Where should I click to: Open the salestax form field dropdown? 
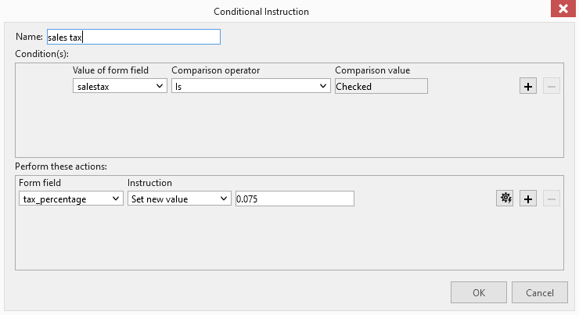click(120, 86)
